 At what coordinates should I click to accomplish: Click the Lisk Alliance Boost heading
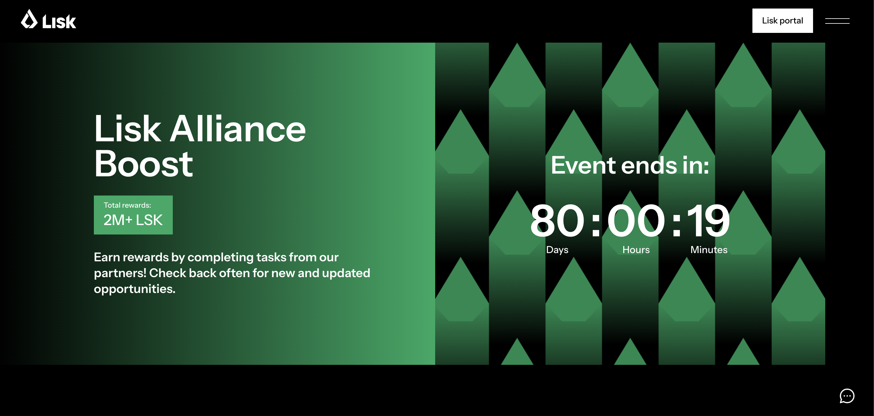200,146
